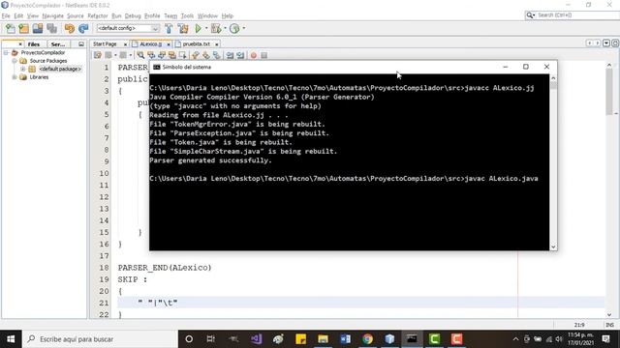Click the volume icon in system tray
The image size is (620, 348).
[559, 339]
